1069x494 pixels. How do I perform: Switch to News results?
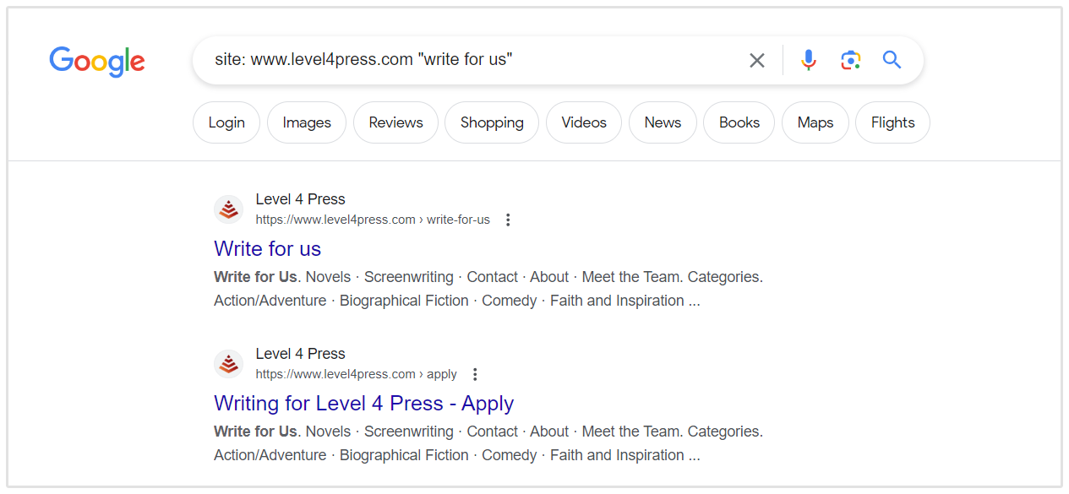(x=663, y=122)
